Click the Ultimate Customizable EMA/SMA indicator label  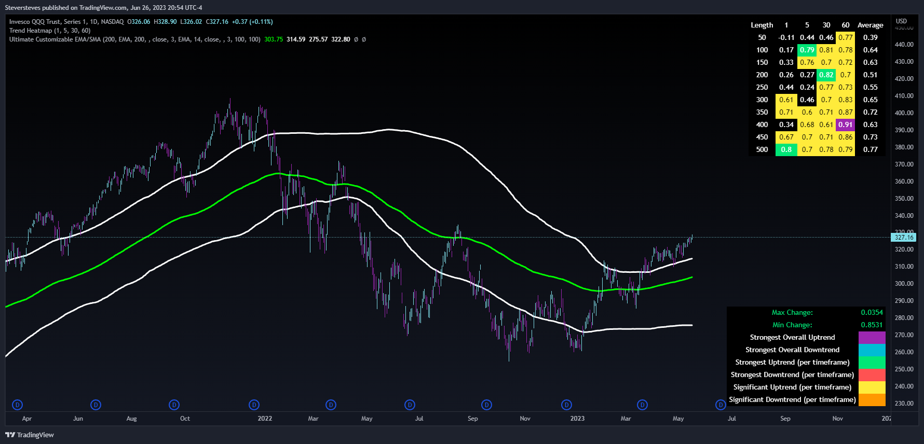[x=135, y=39]
